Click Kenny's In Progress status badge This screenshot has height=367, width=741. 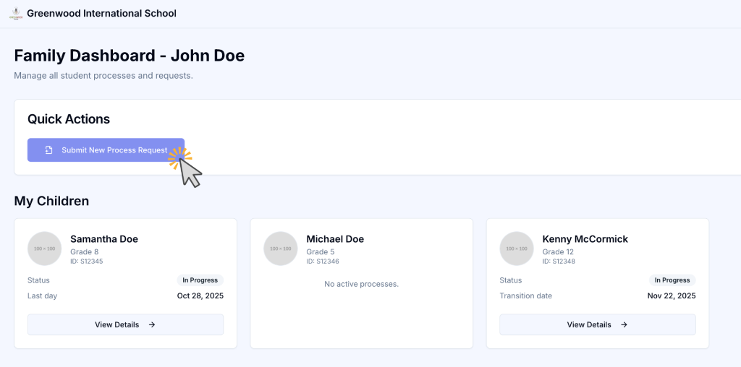[672, 280]
